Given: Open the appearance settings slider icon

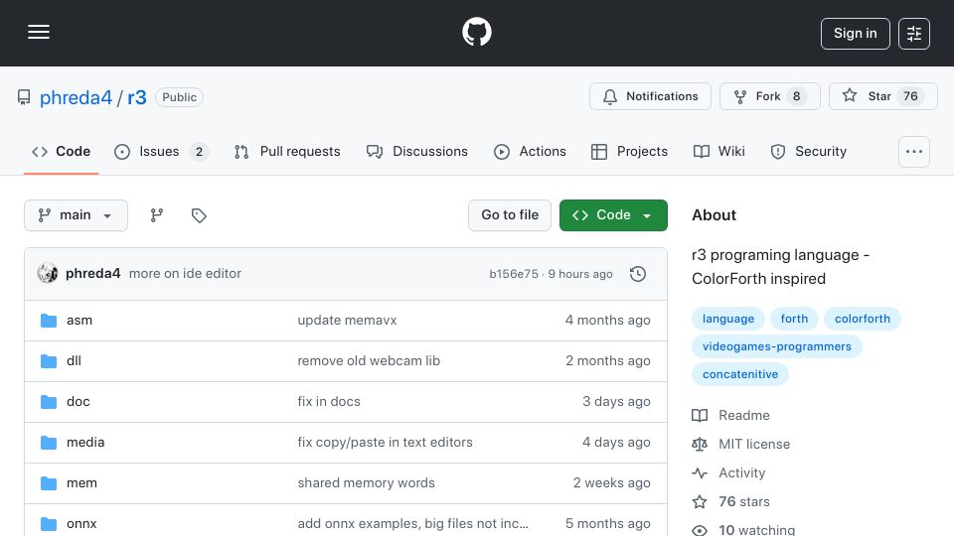Looking at the screenshot, I should [914, 34].
